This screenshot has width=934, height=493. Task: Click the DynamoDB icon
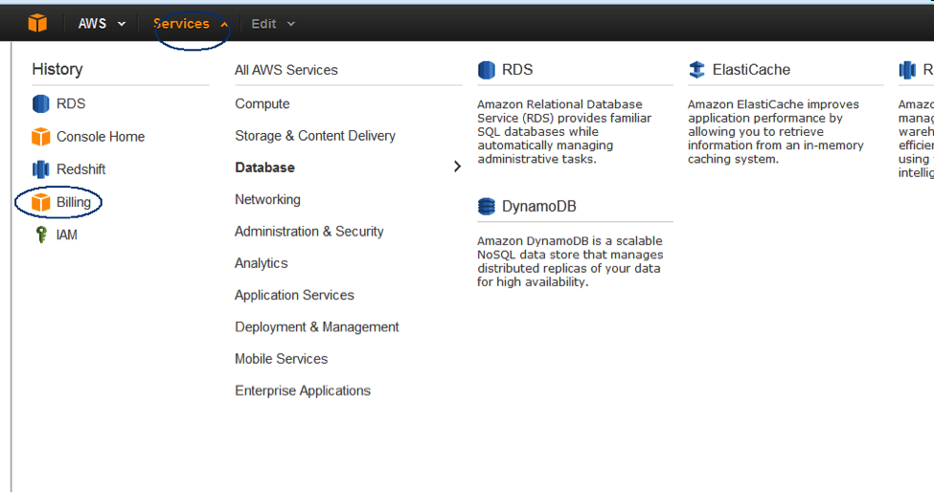[x=486, y=206]
